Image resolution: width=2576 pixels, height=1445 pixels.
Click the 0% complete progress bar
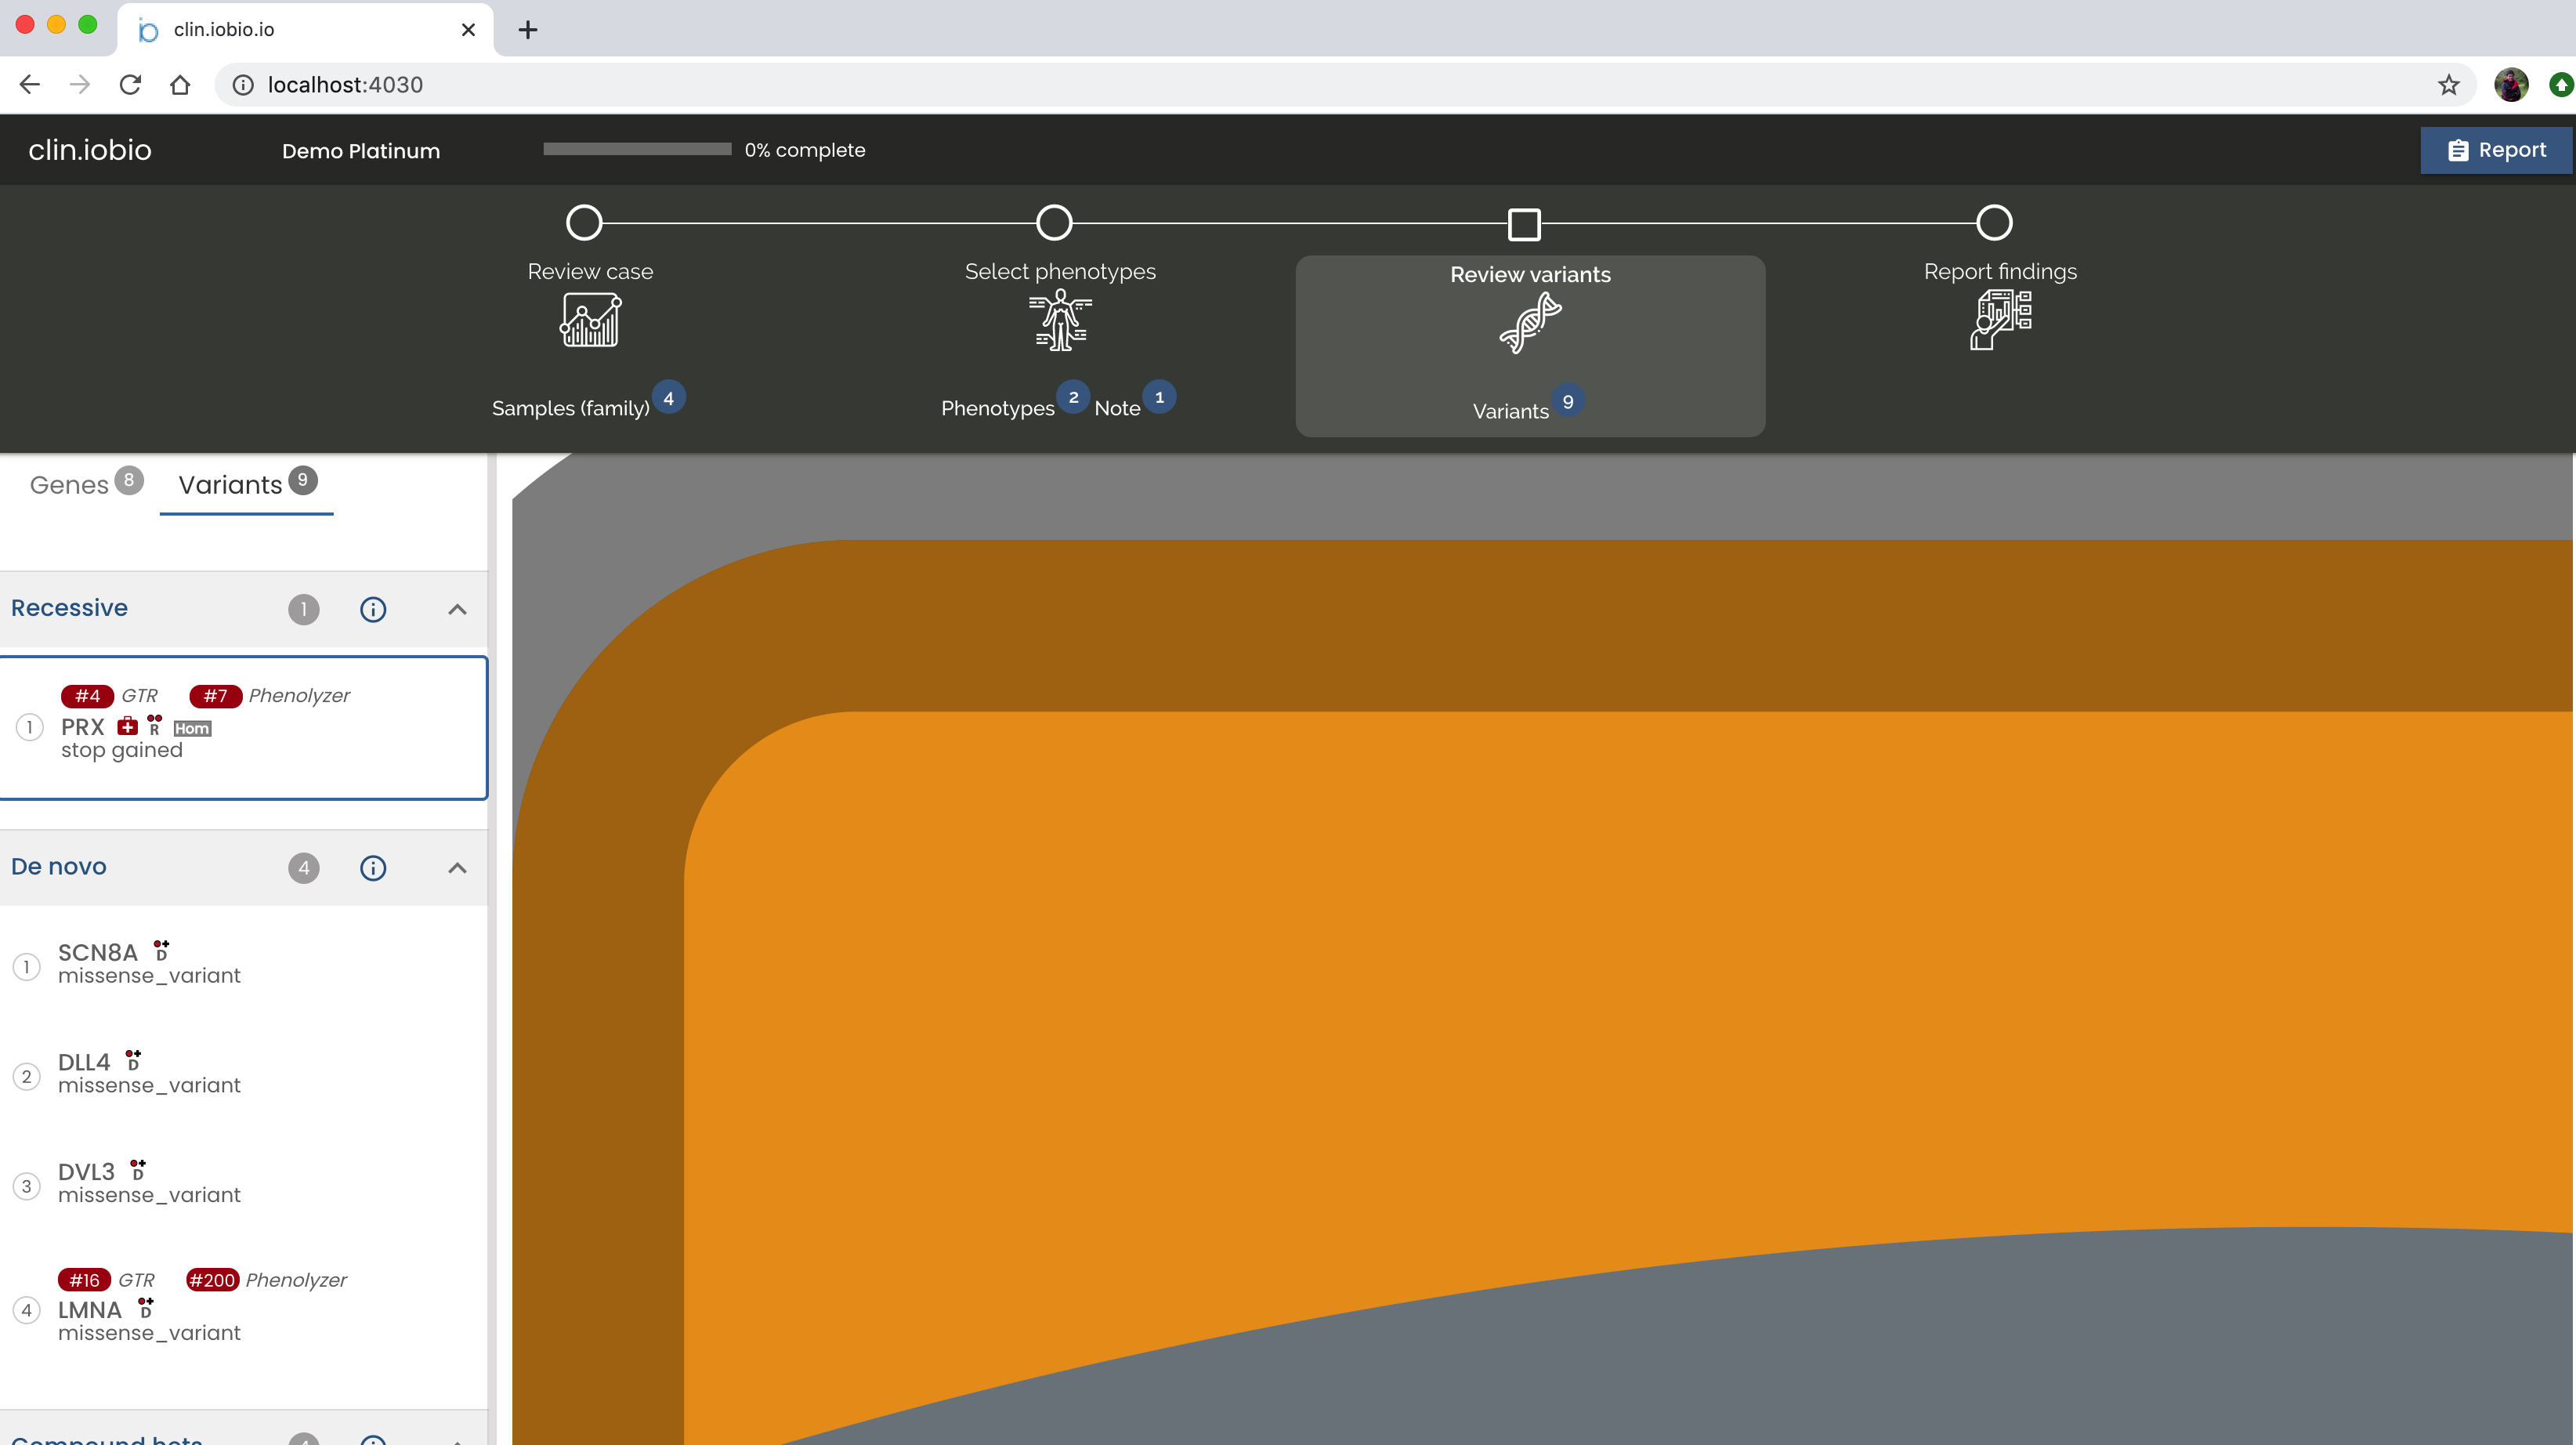[x=637, y=149]
